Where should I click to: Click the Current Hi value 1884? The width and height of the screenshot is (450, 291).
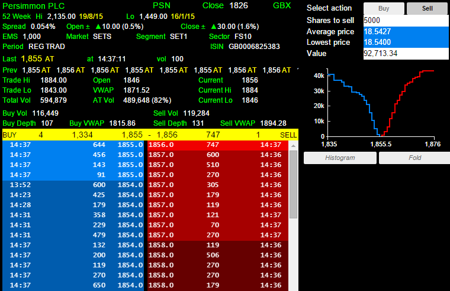tap(250, 90)
